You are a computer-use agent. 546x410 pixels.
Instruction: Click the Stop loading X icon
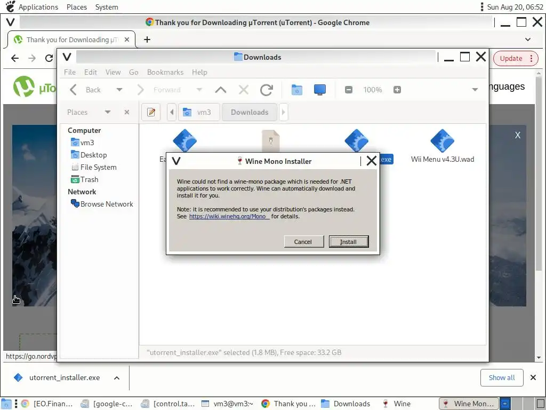click(243, 90)
